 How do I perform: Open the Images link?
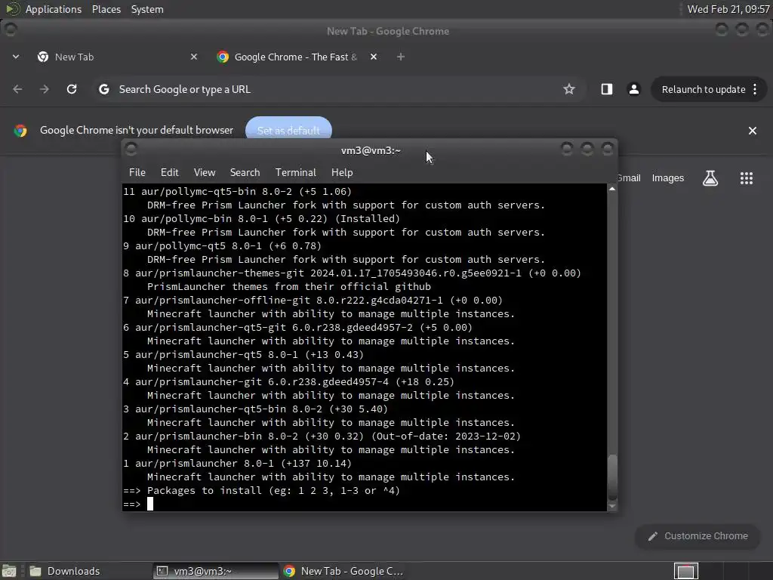point(667,178)
